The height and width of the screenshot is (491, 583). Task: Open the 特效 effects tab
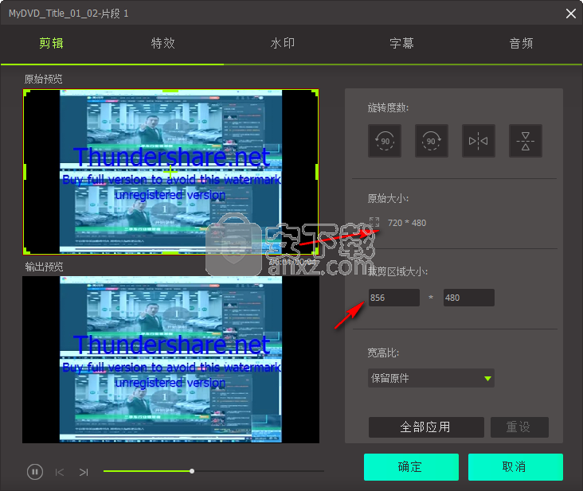coord(162,43)
